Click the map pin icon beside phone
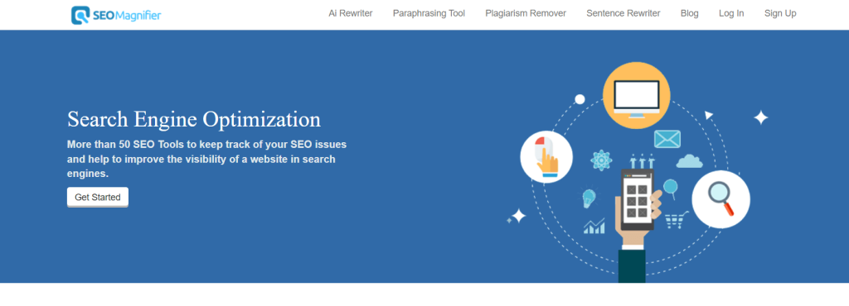Viewport: 849px width, 306px height. 670,189
